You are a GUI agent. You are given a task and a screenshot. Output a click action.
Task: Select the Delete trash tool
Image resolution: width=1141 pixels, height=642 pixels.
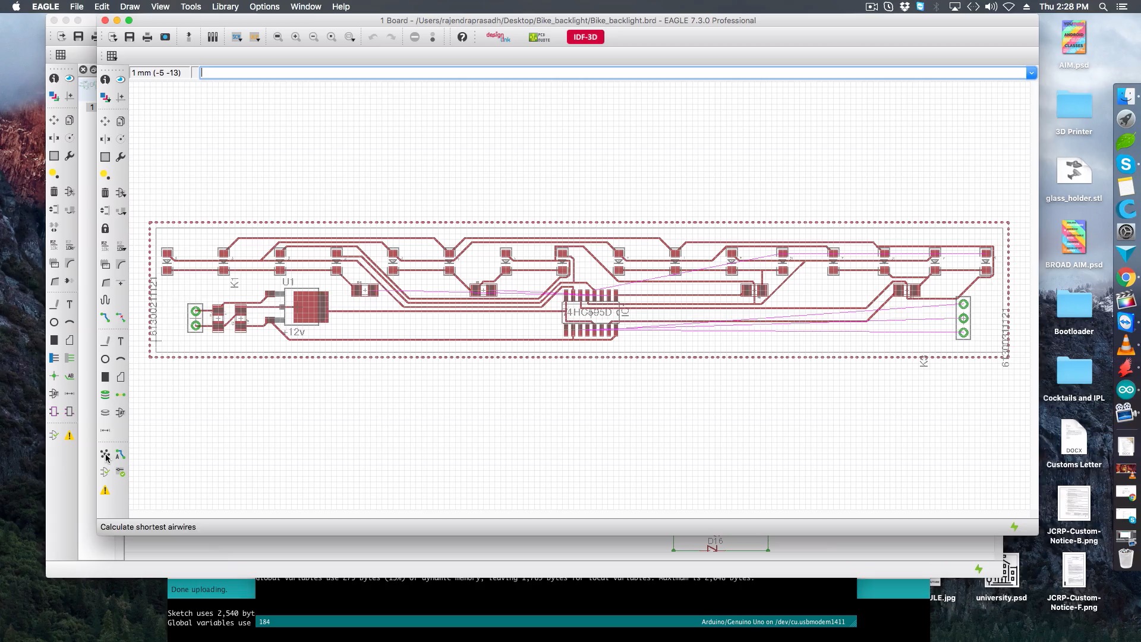pyautogui.click(x=105, y=193)
